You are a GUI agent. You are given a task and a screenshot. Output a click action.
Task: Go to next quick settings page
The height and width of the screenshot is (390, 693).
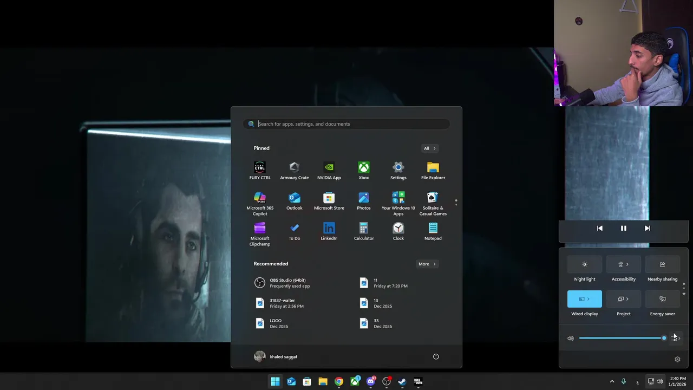684,294
